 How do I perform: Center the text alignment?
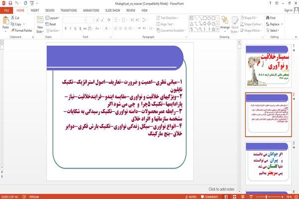pyautogui.click(x=120, y=28)
